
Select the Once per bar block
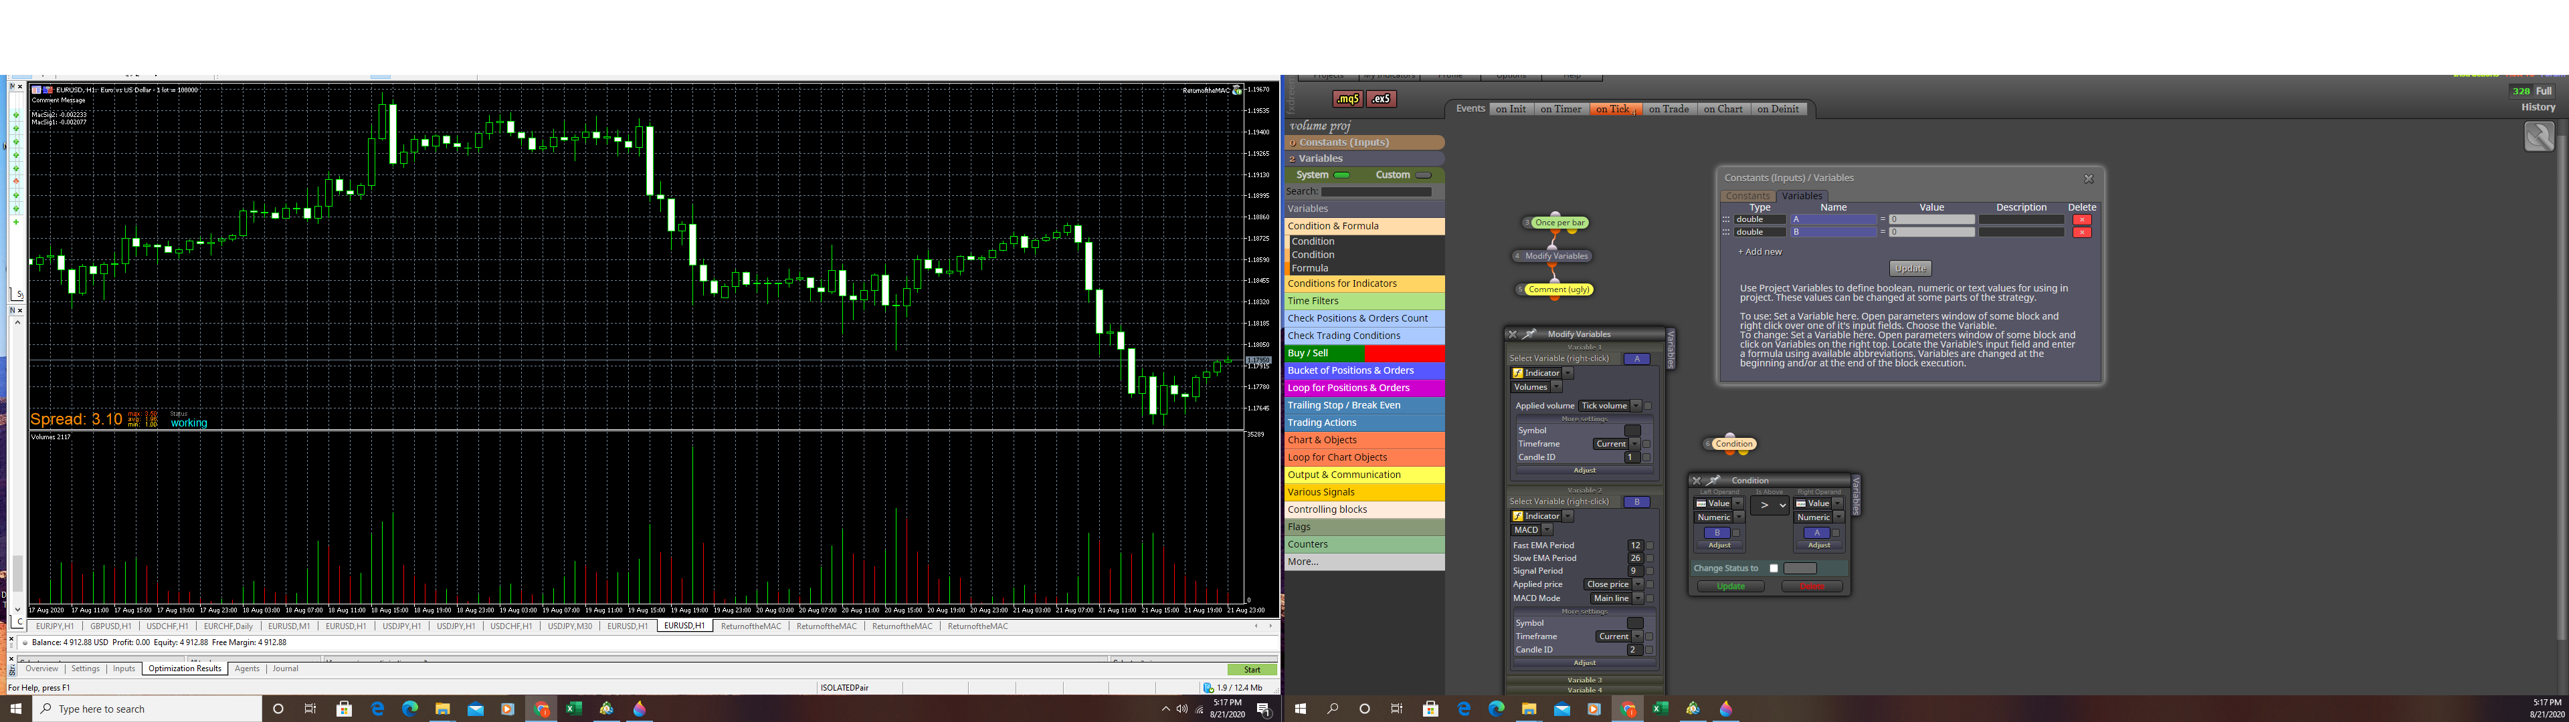coord(1559,223)
